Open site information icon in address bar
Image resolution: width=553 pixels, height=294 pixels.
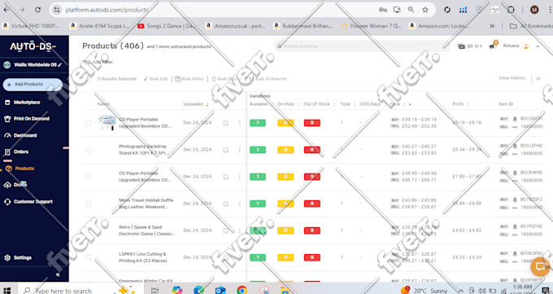point(56,10)
